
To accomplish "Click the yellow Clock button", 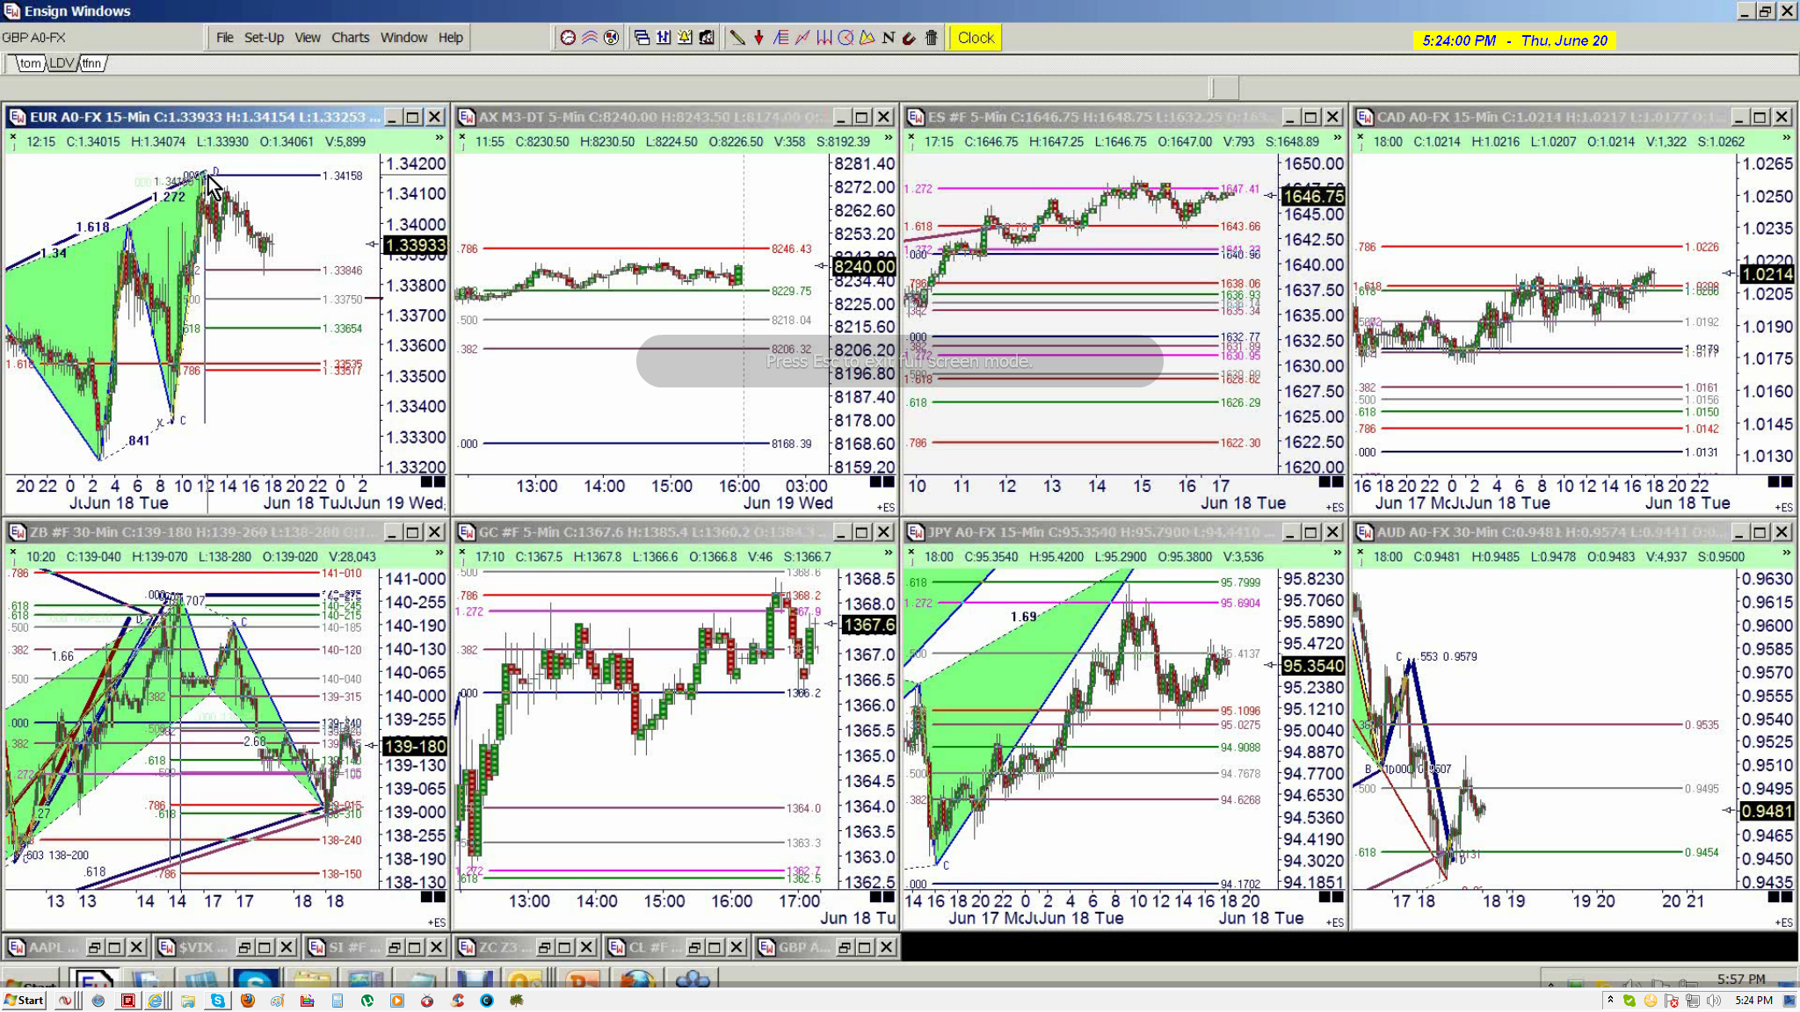I will click(976, 38).
